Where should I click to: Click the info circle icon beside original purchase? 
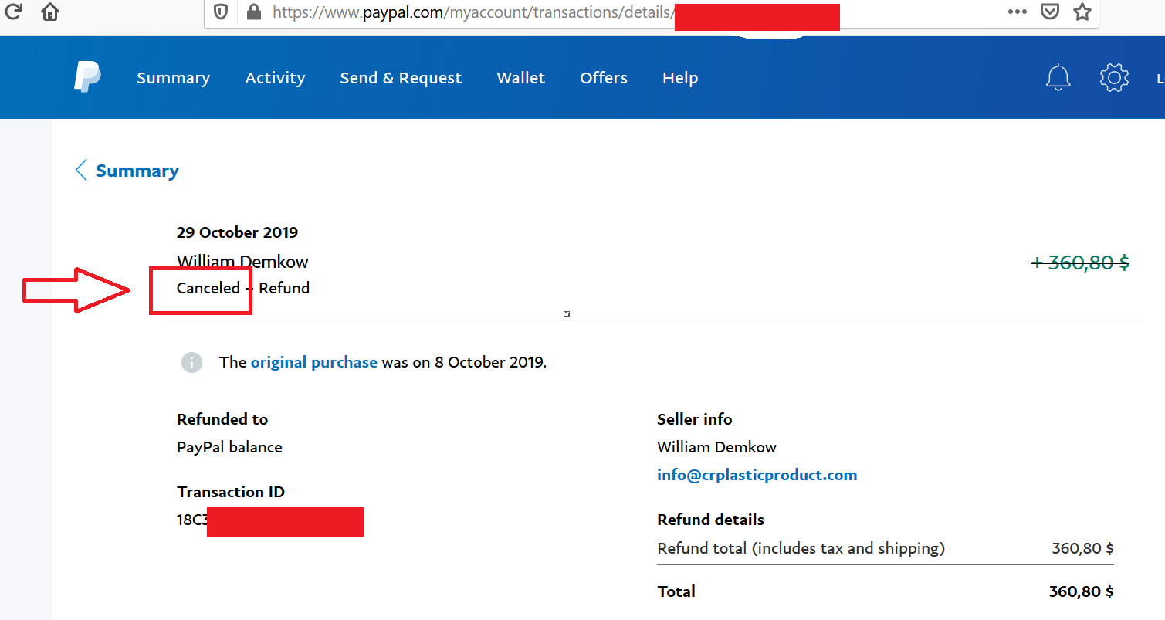point(191,362)
